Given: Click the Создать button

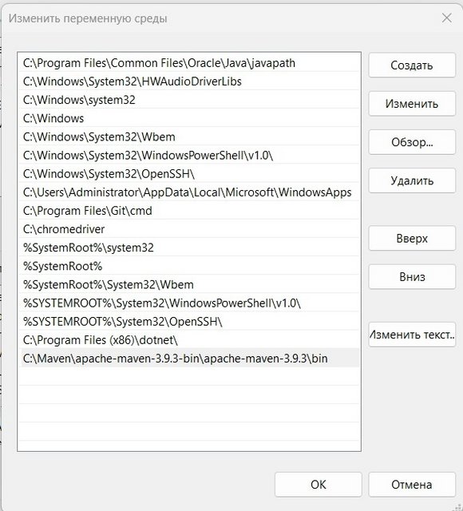Looking at the screenshot, I should click(x=412, y=65).
